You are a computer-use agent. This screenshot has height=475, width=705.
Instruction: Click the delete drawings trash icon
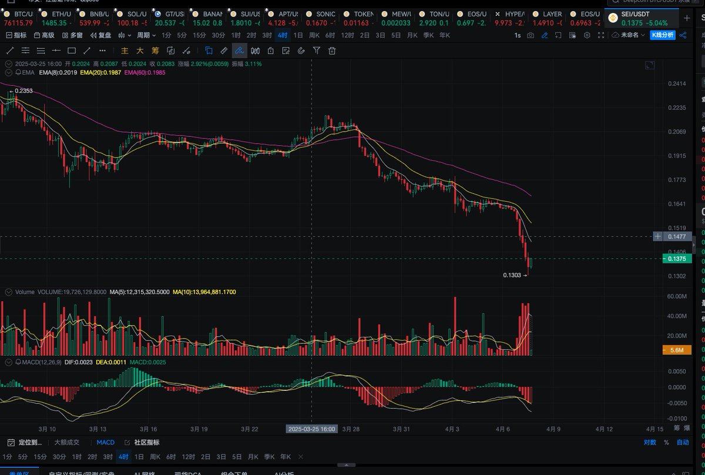click(332, 51)
